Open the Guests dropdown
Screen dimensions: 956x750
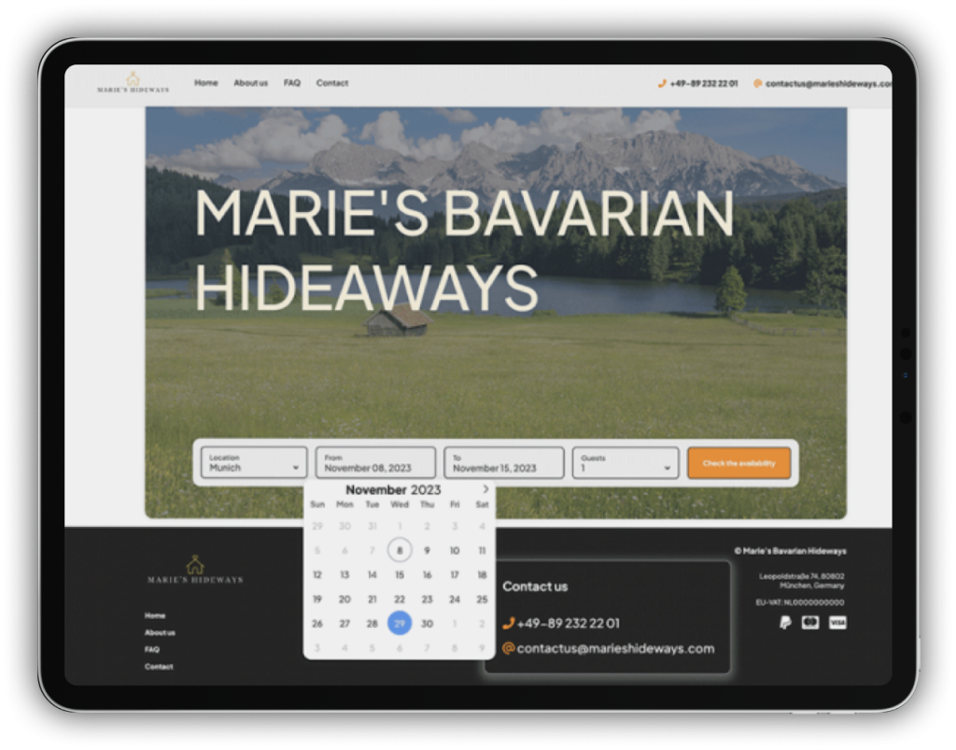click(626, 463)
